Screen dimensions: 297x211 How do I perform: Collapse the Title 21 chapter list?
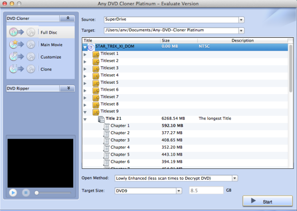(85, 119)
